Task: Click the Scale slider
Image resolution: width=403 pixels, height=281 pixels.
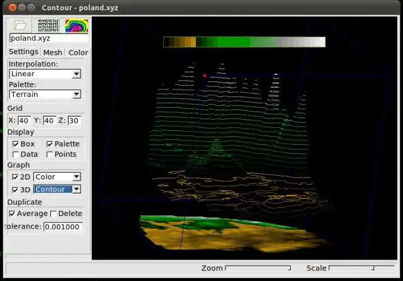Action: [x=361, y=268]
